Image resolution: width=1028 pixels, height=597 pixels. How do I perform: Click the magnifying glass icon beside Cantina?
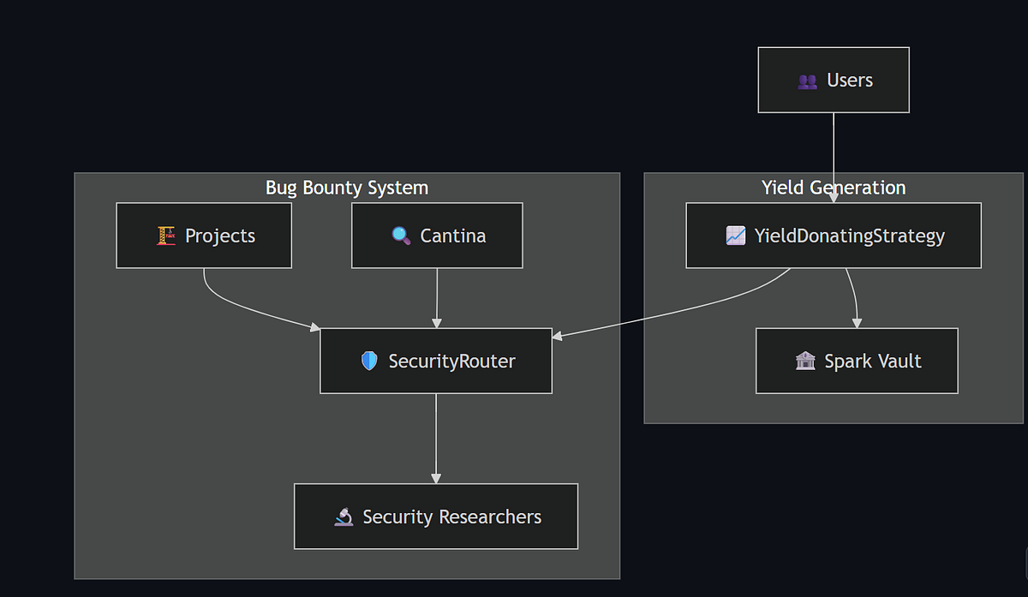[x=401, y=236]
